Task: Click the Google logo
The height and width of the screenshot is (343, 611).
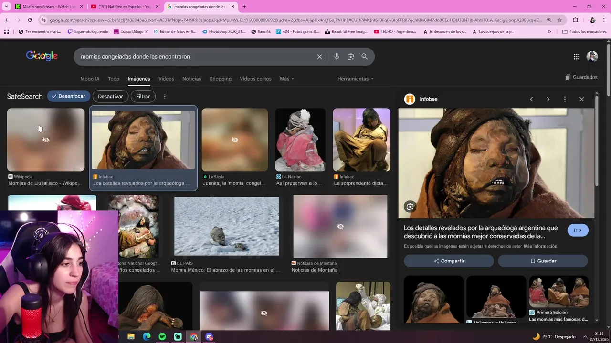Action: click(42, 56)
